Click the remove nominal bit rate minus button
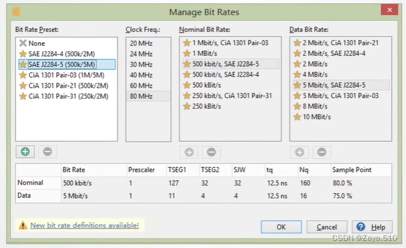Screen dimensions: 406x248 point(211,152)
